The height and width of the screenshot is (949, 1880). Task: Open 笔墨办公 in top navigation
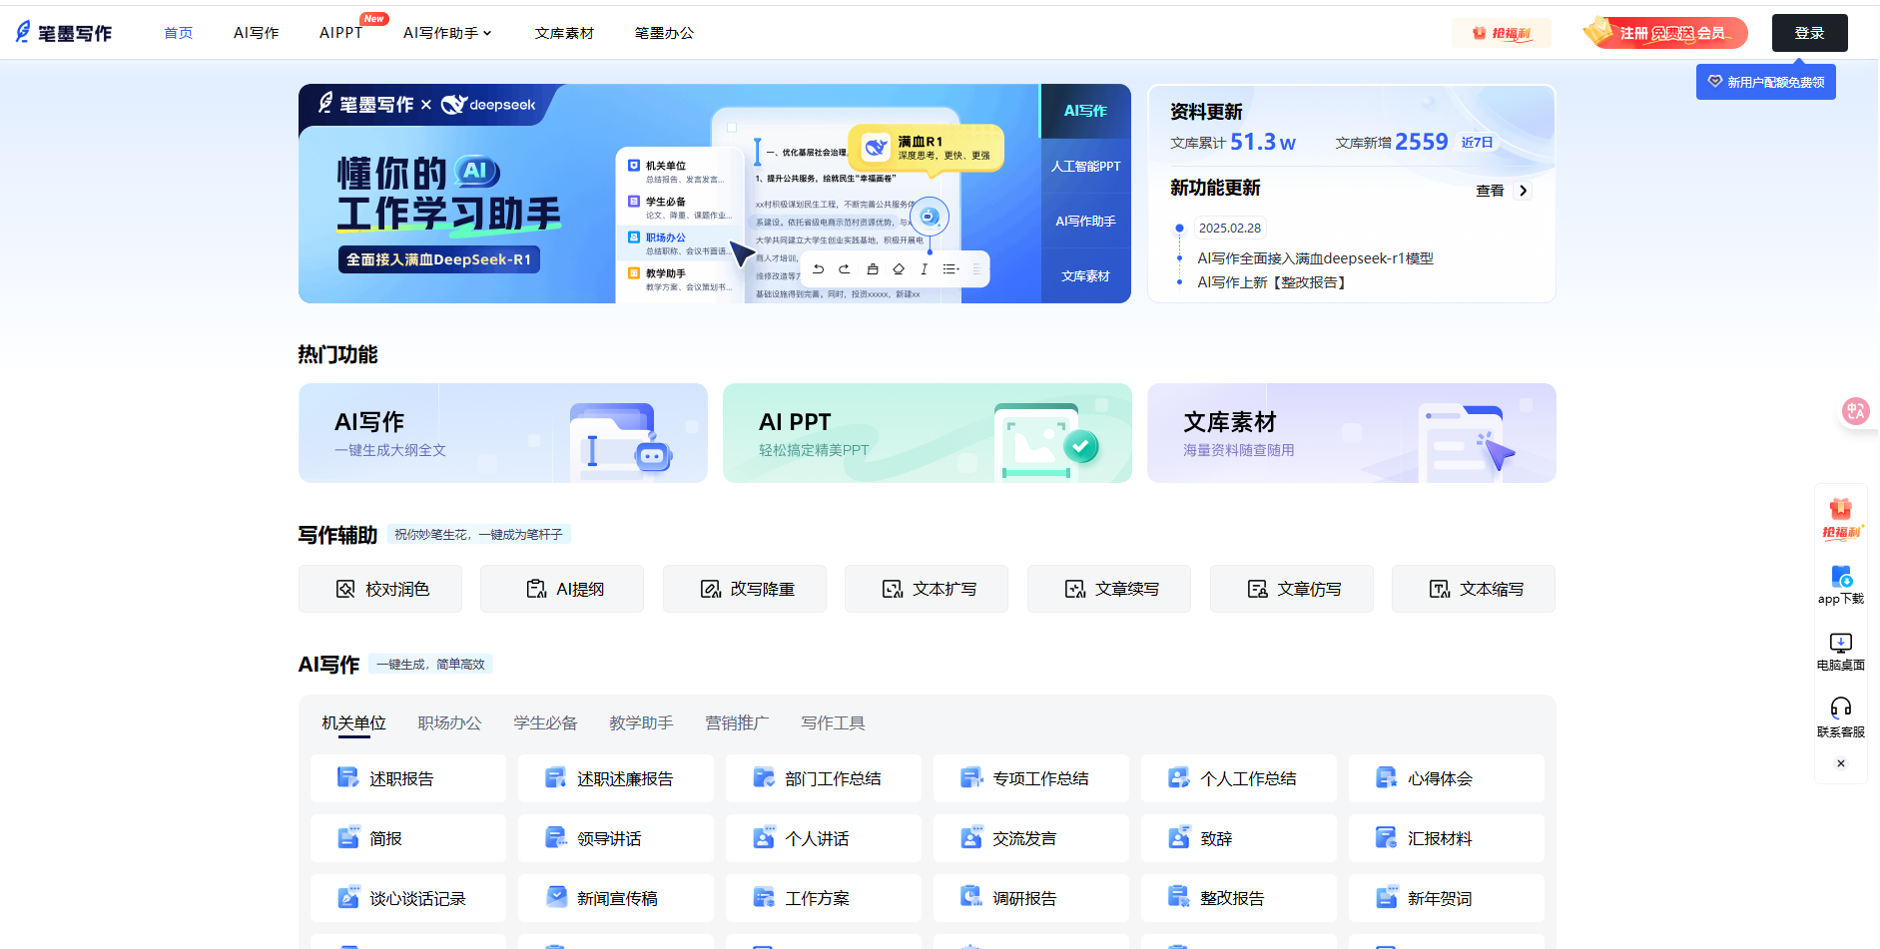(x=664, y=33)
